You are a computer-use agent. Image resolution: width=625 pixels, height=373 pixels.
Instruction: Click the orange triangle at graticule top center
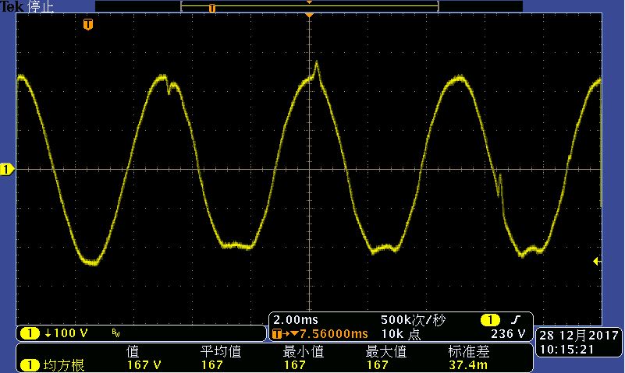point(310,16)
